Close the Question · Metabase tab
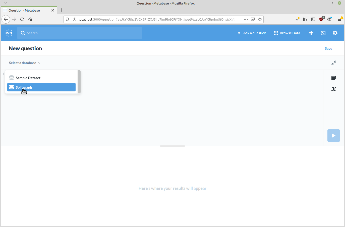Viewport: 345px width, 227px height. coord(53,10)
